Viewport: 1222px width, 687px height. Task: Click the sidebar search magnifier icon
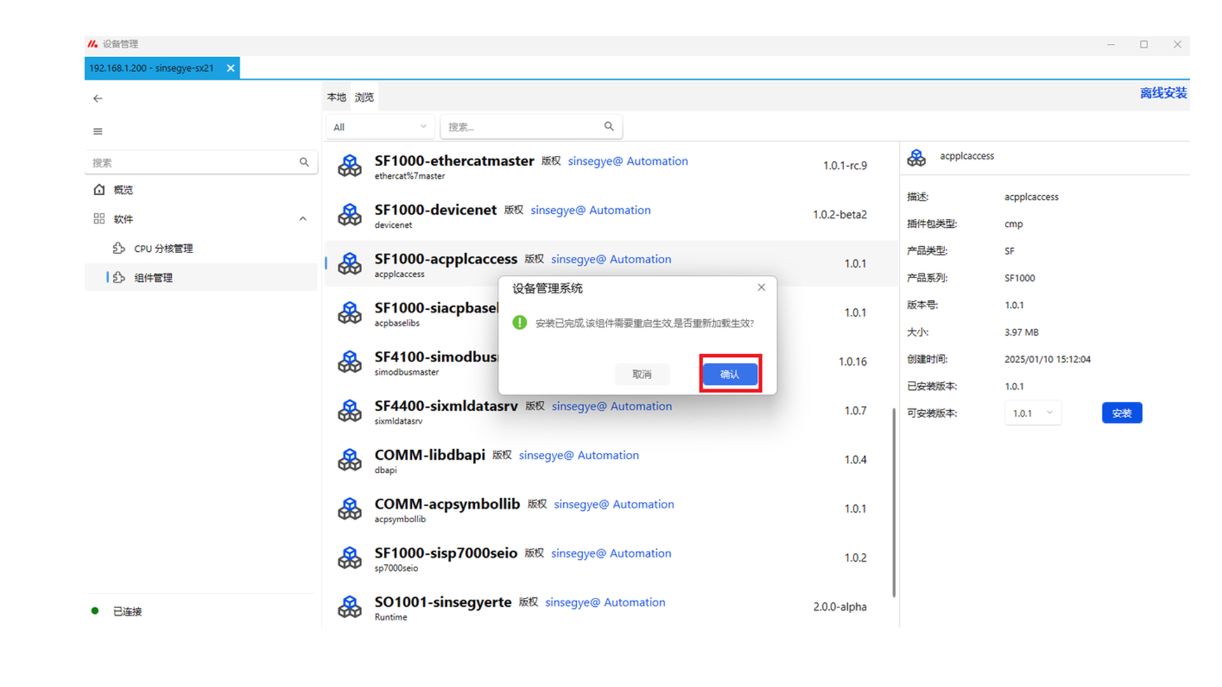(x=304, y=162)
